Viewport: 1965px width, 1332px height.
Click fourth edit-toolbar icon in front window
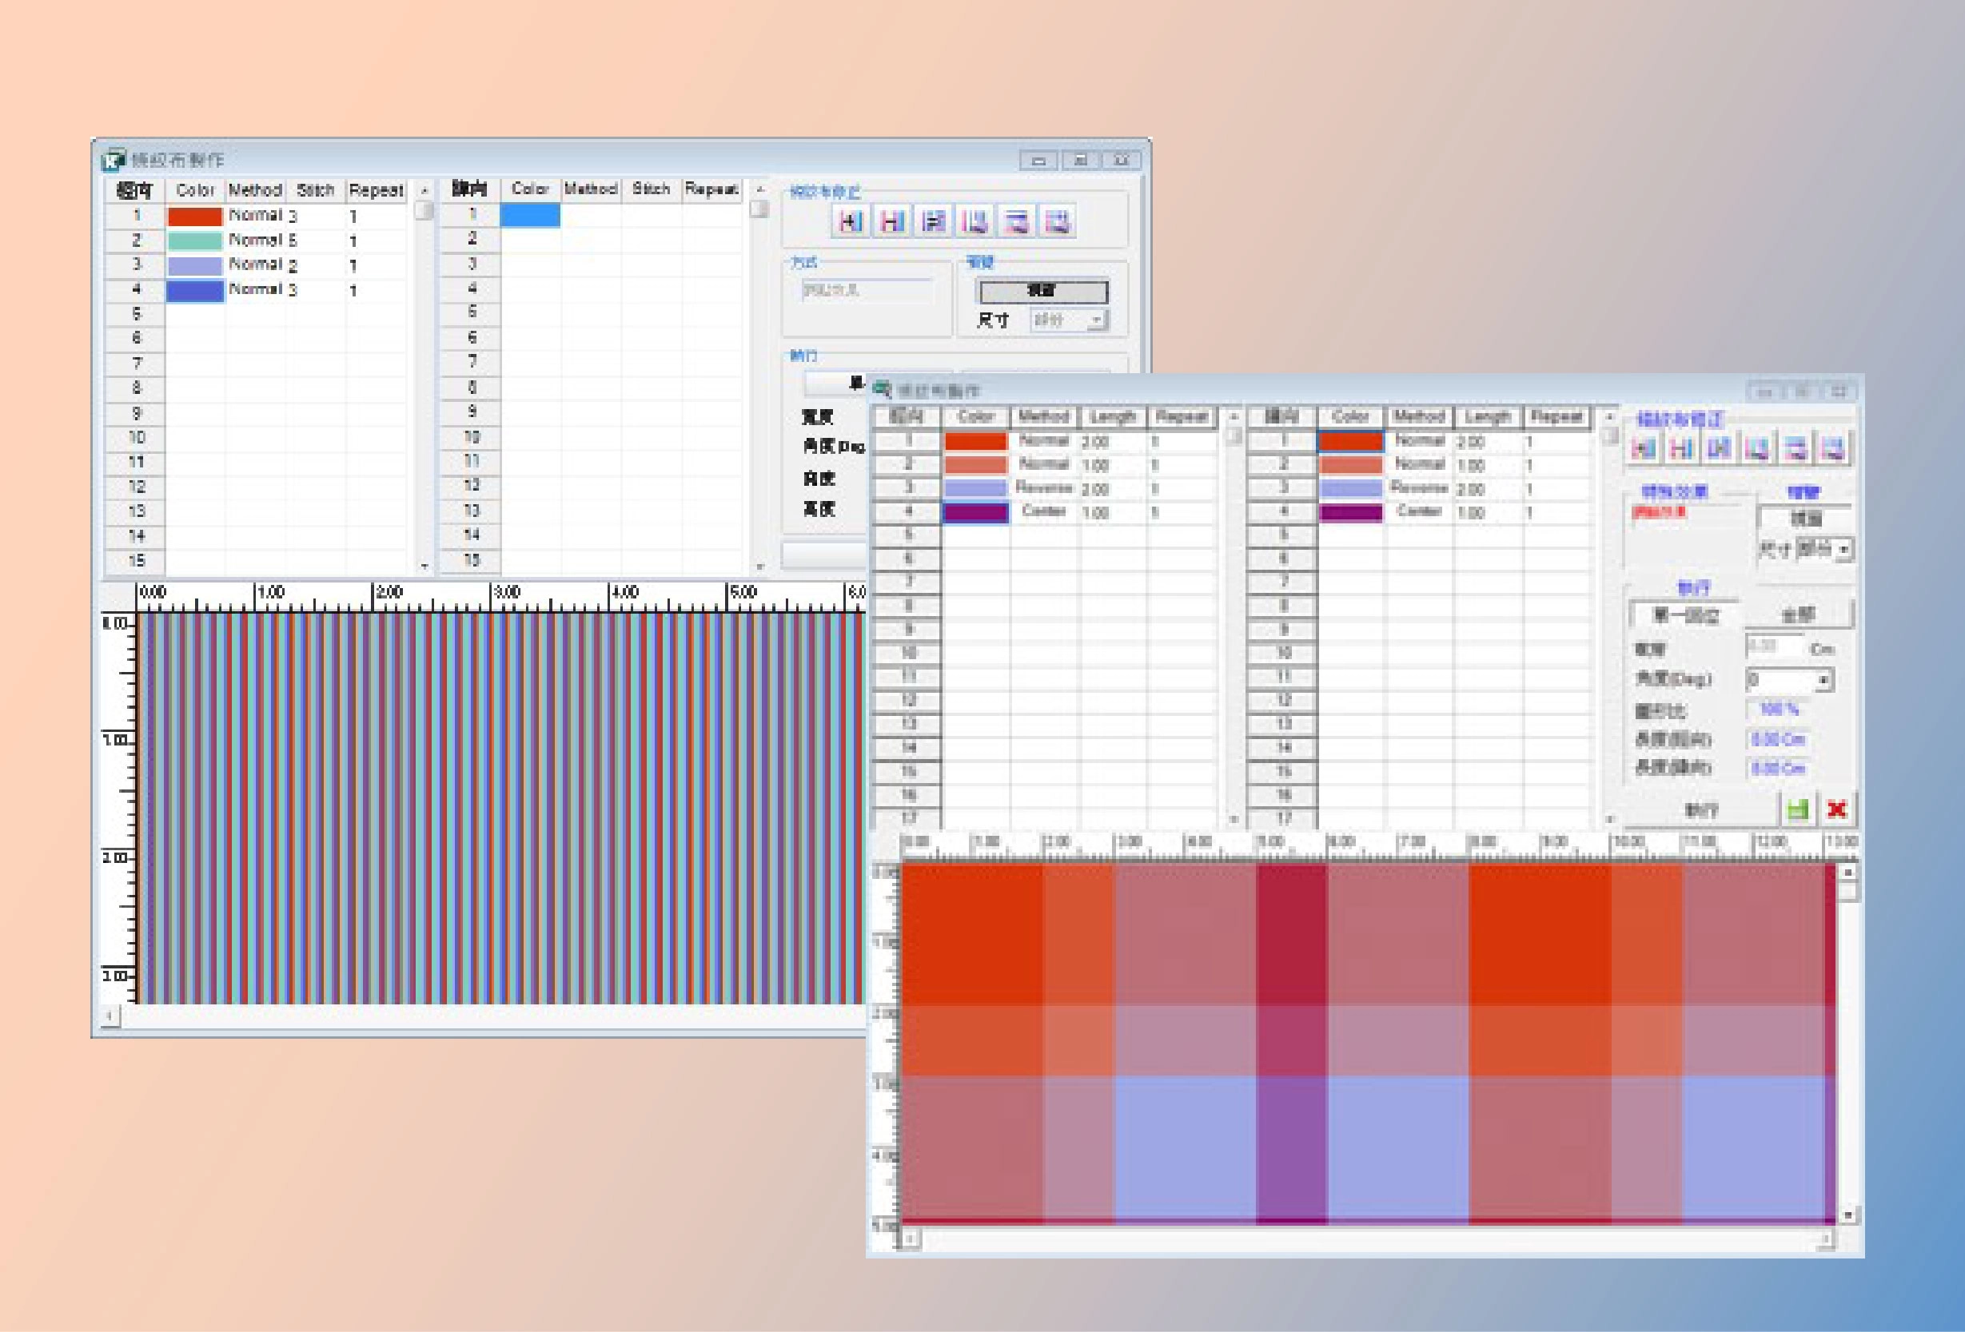tap(1758, 448)
